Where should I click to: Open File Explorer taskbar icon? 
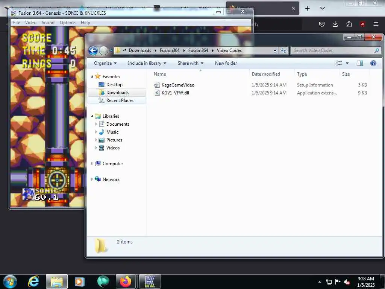[57, 281]
